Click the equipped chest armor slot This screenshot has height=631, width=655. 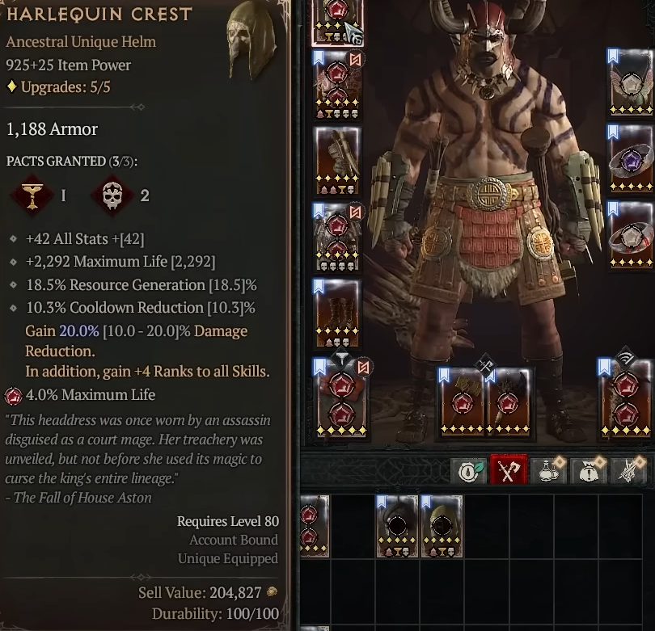coord(337,85)
